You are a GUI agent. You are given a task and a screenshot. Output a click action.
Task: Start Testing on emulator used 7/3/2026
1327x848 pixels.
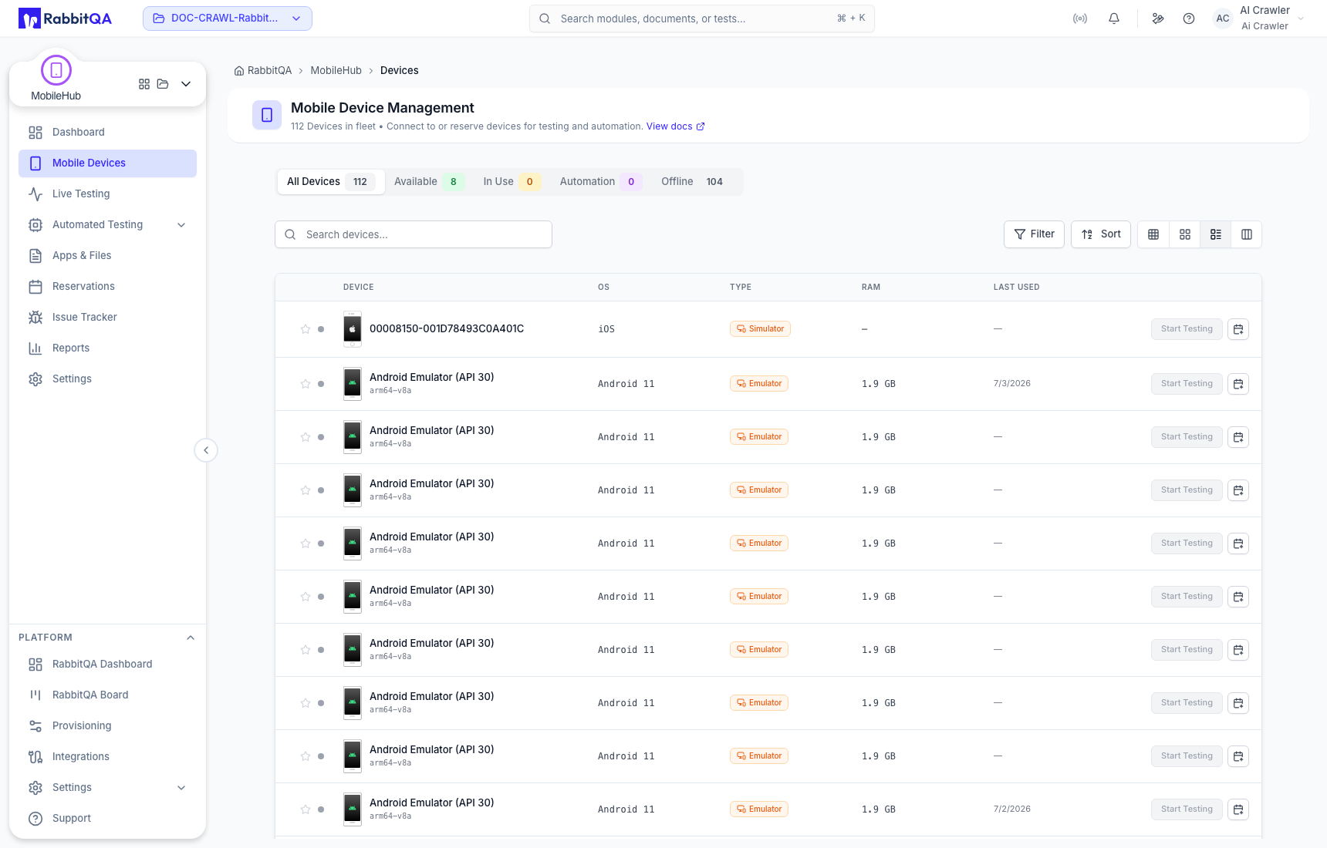pyautogui.click(x=1187, y=384)
